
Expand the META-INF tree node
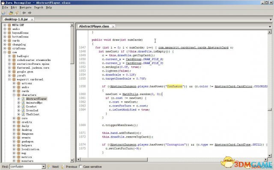(5, 25)
